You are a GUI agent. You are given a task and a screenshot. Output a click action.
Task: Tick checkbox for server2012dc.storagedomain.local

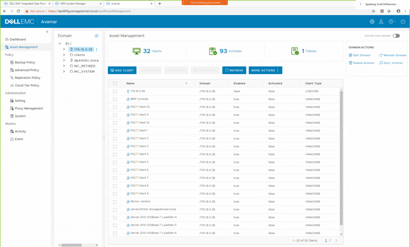coord(115,209)
